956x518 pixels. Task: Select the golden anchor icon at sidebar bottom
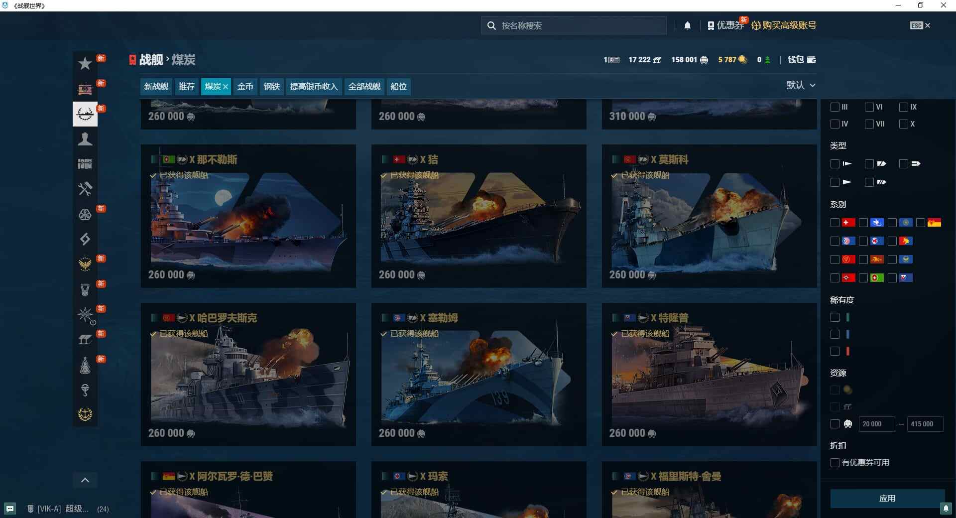[x=85, y=414]
